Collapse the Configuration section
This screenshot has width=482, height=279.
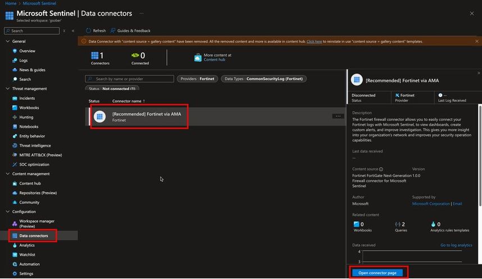click(8, 212)
